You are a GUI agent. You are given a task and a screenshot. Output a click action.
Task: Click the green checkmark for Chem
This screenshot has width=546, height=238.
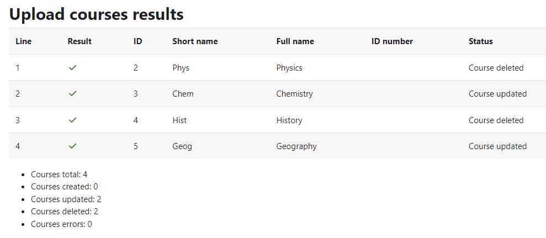72,94
